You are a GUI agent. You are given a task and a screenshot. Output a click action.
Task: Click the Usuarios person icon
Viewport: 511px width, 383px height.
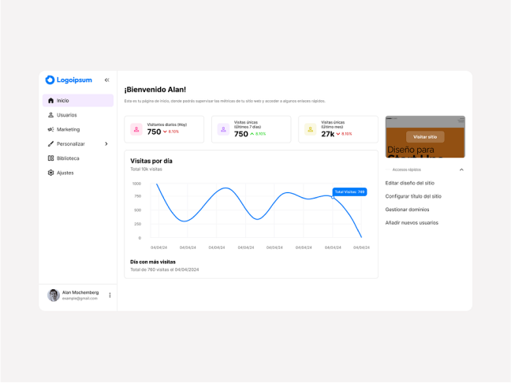[51, 115]
